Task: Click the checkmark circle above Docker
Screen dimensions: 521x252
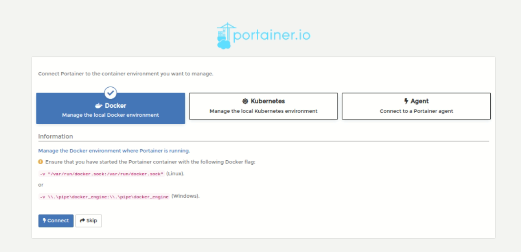Action: pyautogui.click(x=110, y=93)
